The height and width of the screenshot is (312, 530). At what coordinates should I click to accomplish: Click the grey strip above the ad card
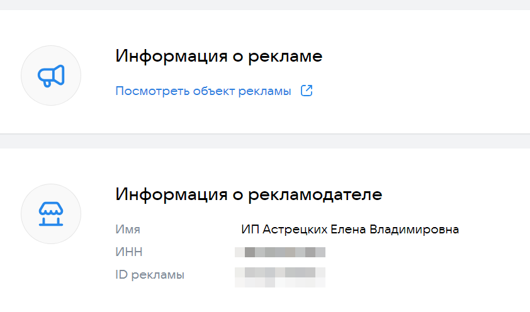265,6
